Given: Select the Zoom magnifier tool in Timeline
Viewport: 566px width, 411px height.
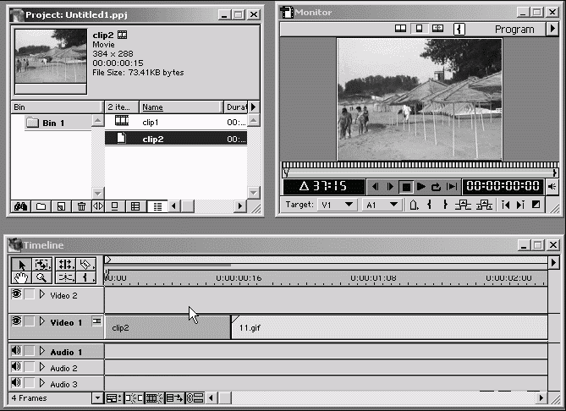Looking at the screenshot, I should coord(41,277).
